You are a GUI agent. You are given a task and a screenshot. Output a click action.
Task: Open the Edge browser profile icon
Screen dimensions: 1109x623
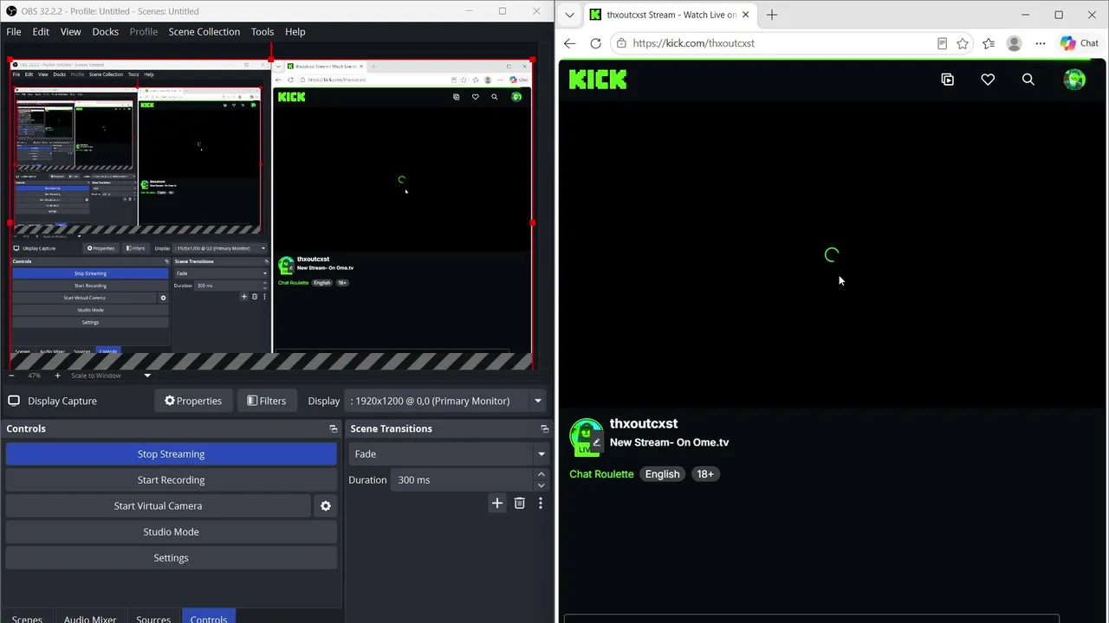(1015, 43)
